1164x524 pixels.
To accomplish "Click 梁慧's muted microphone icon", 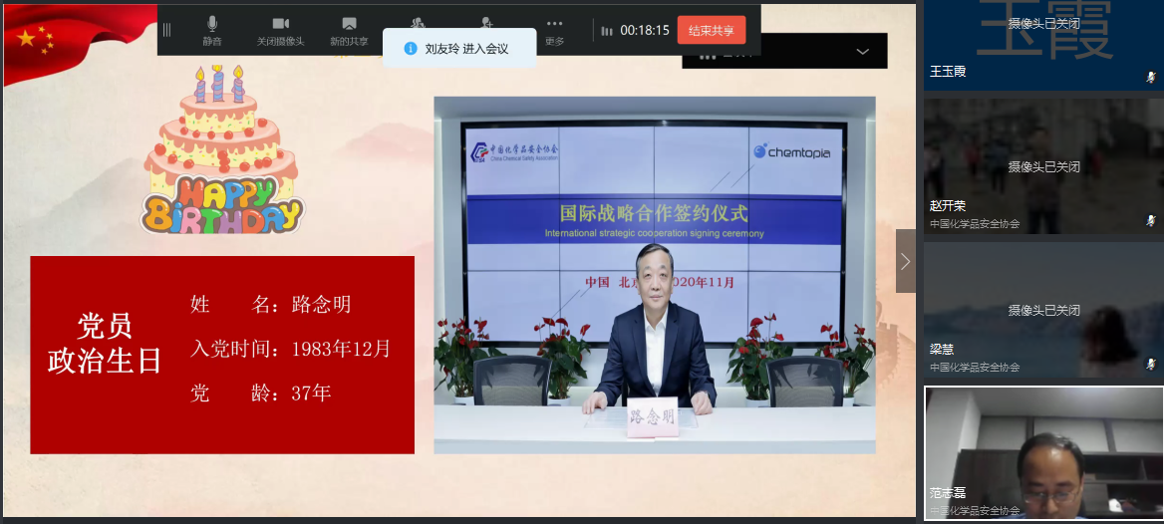I will click(x=1151, y=363).
